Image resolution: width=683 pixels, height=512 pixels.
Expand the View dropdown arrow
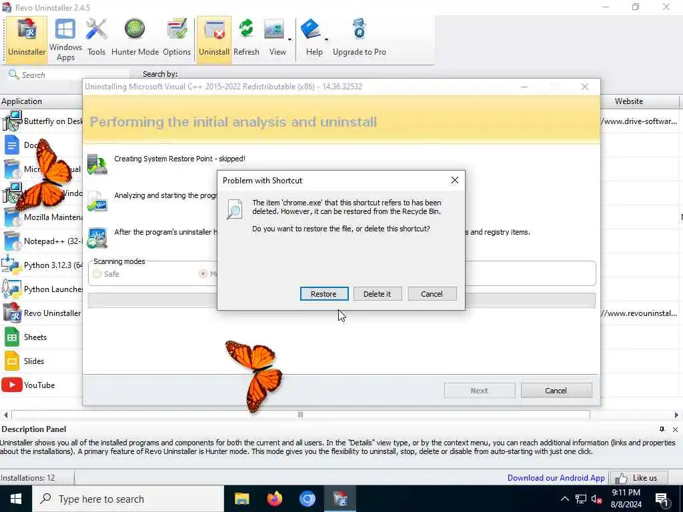[289, 39]
